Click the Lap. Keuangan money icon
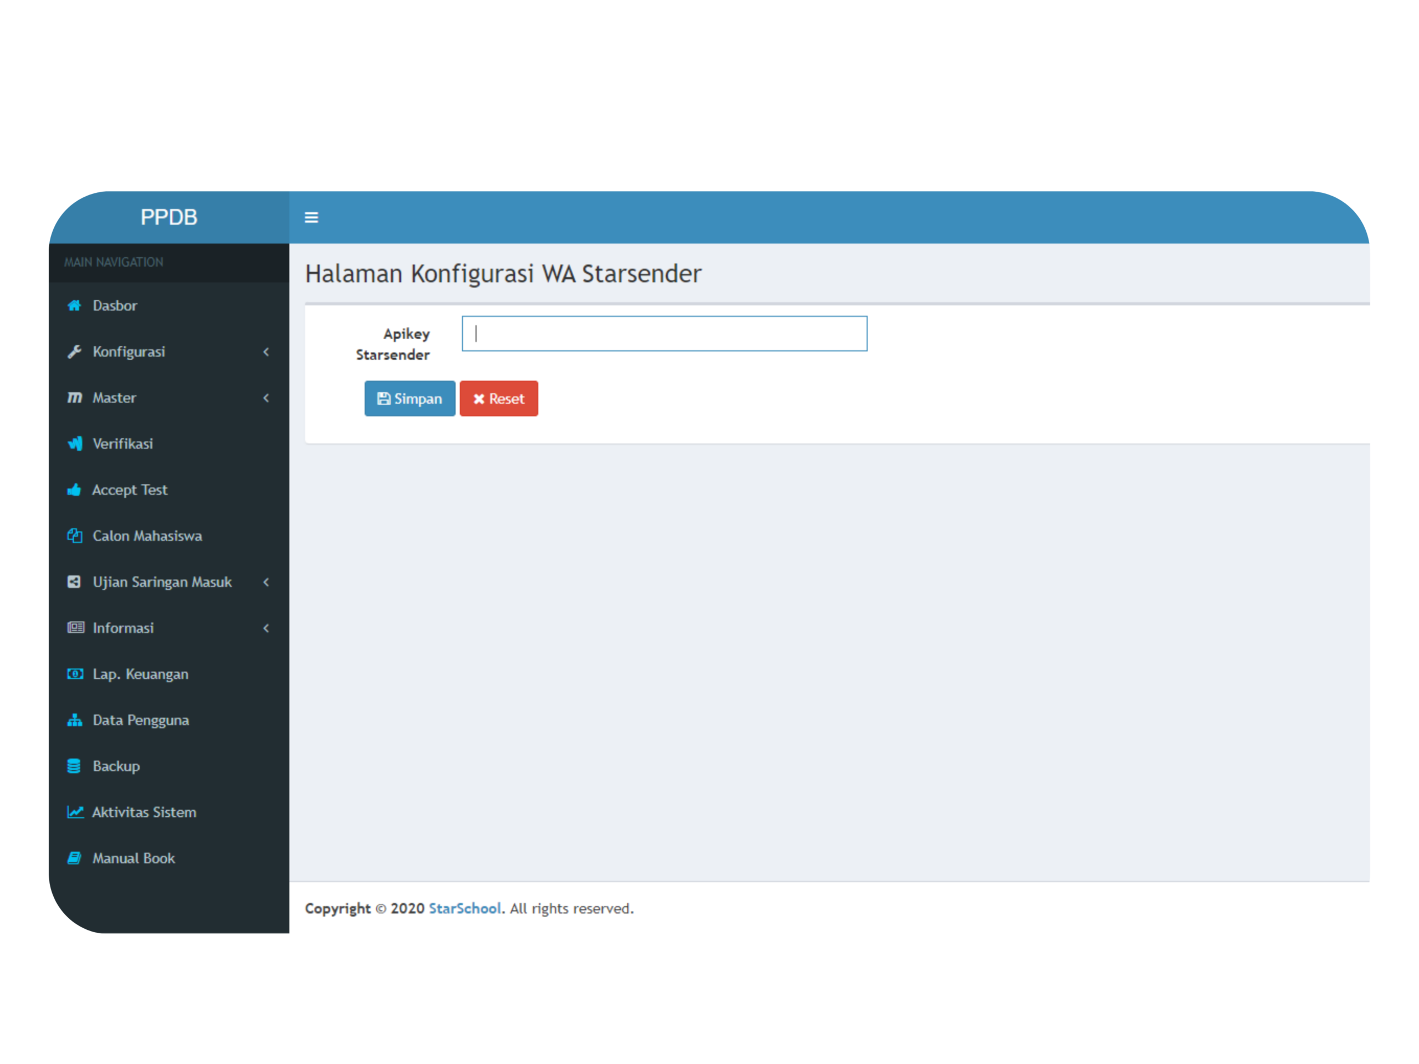 tap(75, 674)
